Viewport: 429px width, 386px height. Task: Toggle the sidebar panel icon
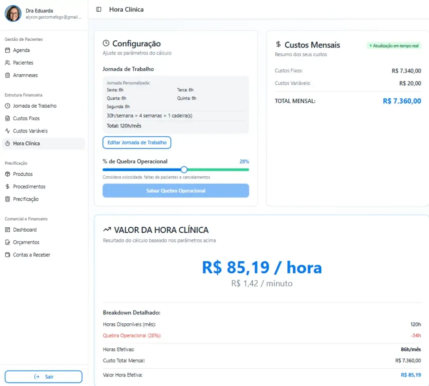99,9
